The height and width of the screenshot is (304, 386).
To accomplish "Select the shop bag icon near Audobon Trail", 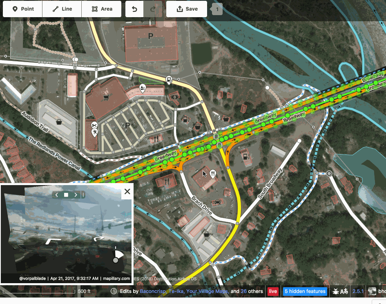I will pyautogui.click(x=59, y=122).
